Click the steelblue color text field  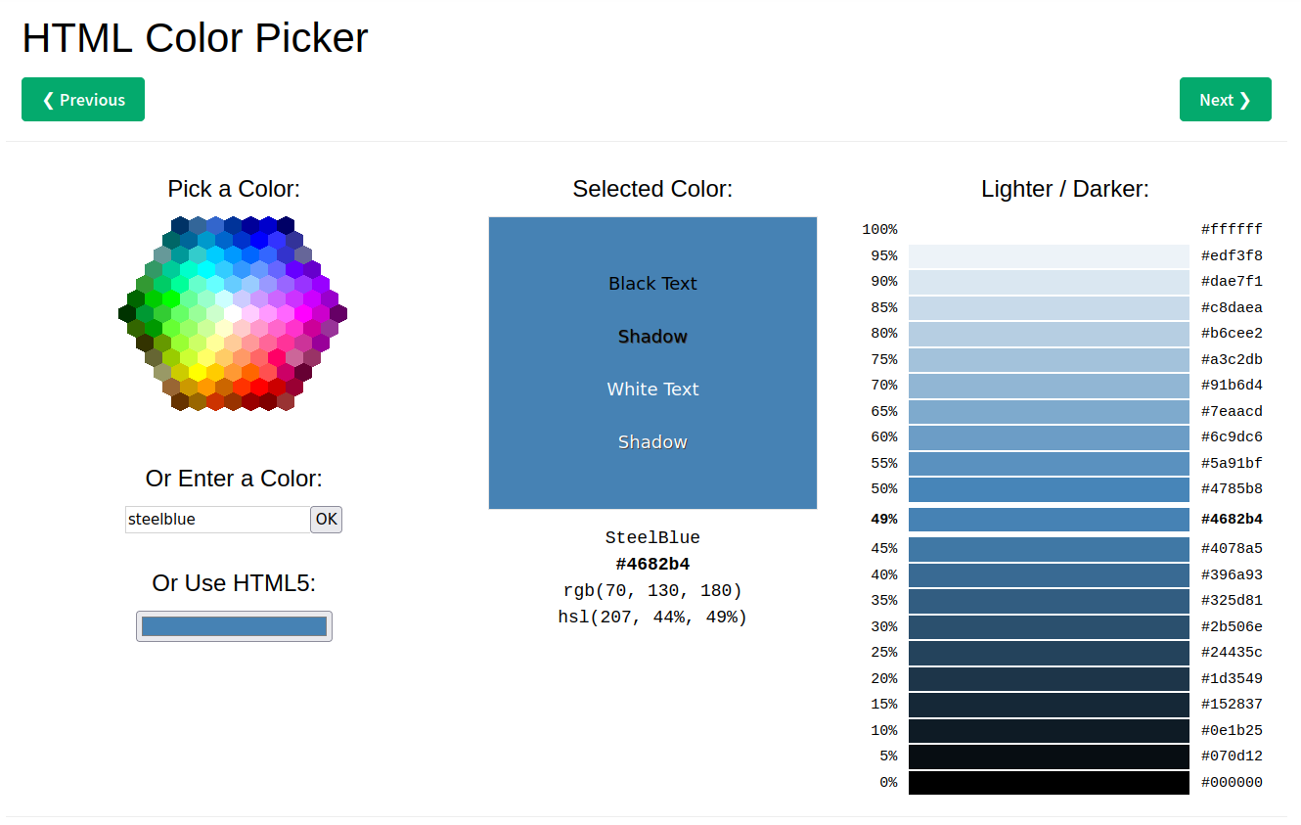click(x=217, y=520)
